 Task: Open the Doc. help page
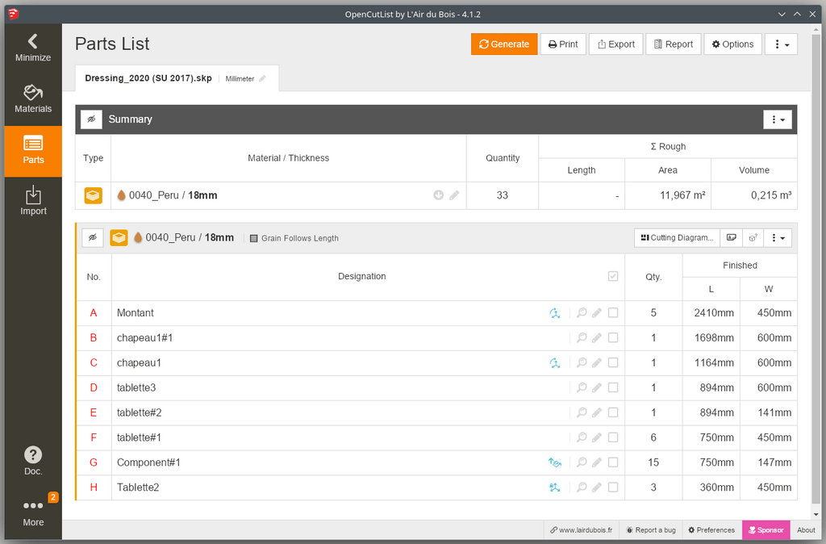pos(32,461)
